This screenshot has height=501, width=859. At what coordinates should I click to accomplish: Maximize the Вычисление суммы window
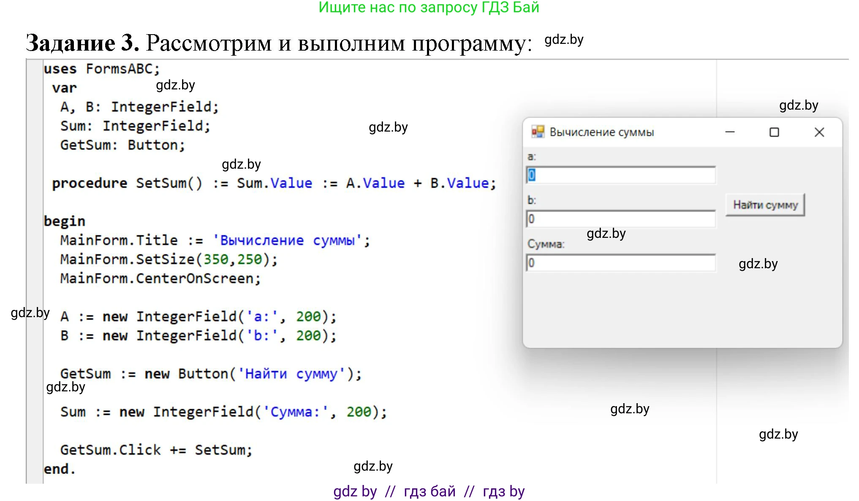tap(774, 132)
